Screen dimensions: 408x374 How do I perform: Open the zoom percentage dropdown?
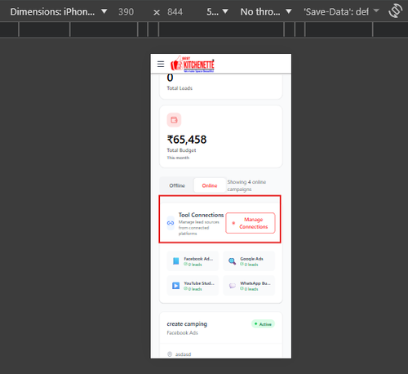pyautogui.click(x=217, y=11)
